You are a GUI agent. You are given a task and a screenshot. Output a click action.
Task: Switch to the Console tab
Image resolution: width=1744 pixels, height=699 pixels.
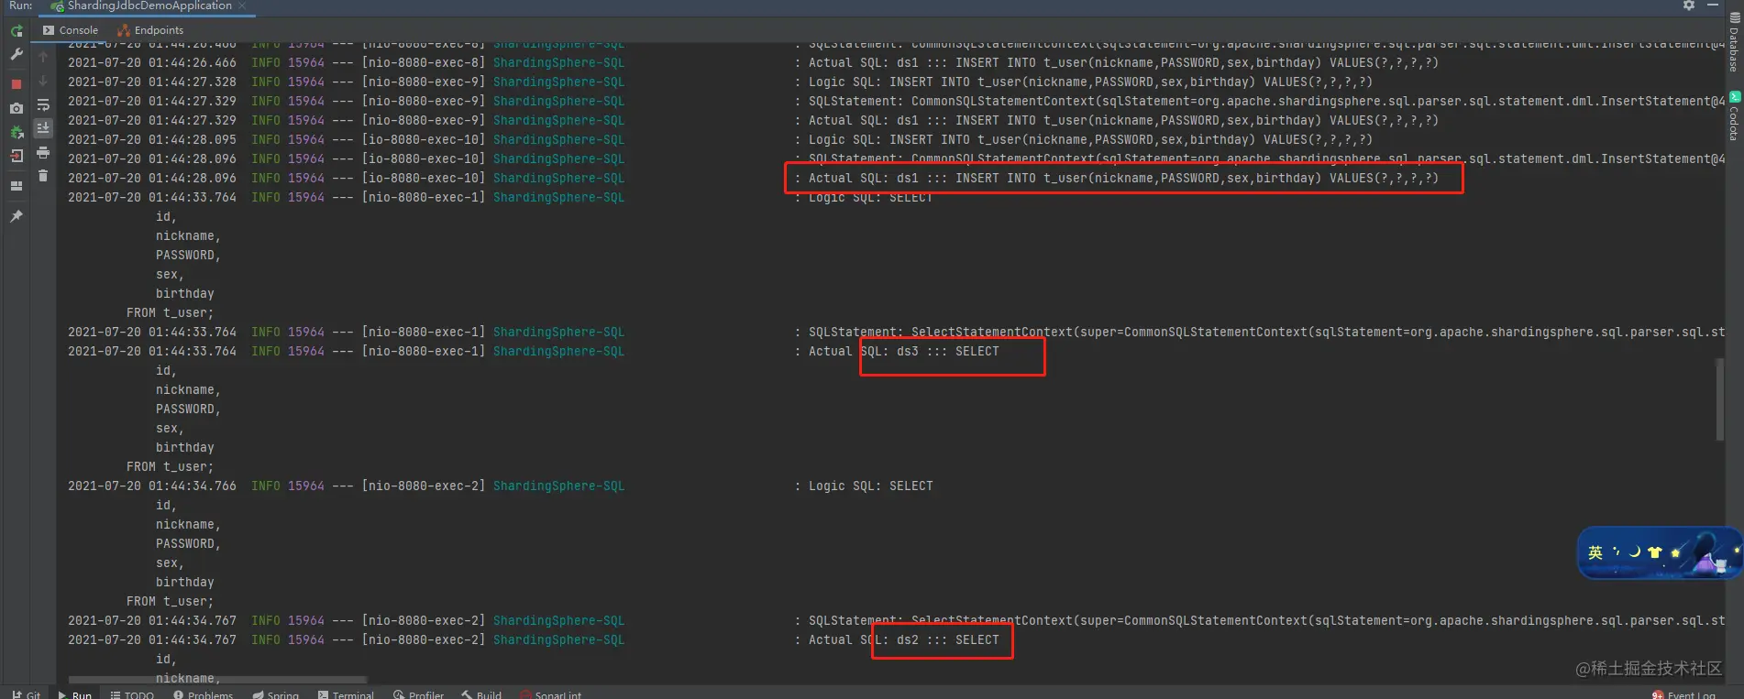pyautogui.click(x=71, y=30)
